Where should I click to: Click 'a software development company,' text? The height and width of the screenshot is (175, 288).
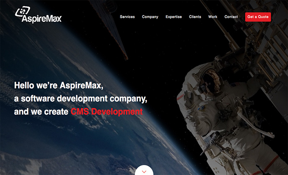click(81, 99)
